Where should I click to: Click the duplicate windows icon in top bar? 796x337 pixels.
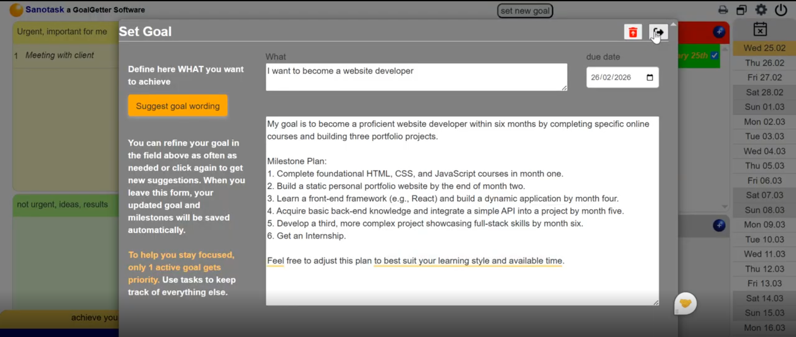741,10
